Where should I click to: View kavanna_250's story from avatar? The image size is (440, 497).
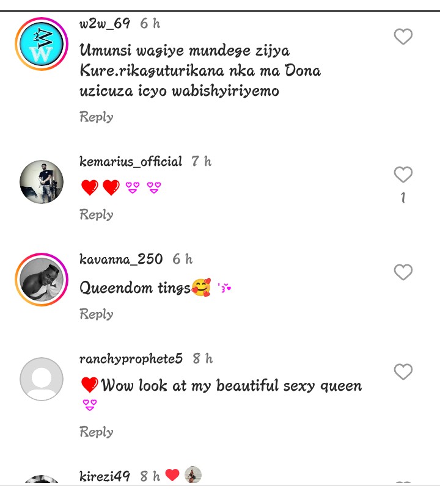tap(42, 280)
